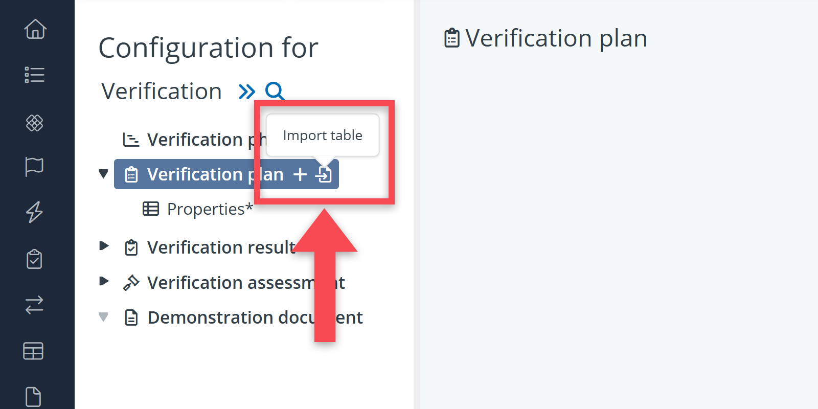Click the lightning bolt sidebar icon
818x409 pixels.
pyautogui.click(x=35, y=212)
